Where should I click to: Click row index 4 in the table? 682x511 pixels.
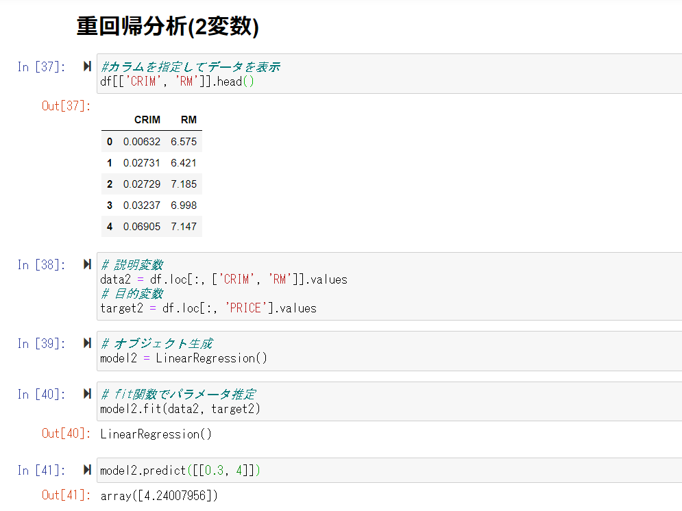(110, 227)
